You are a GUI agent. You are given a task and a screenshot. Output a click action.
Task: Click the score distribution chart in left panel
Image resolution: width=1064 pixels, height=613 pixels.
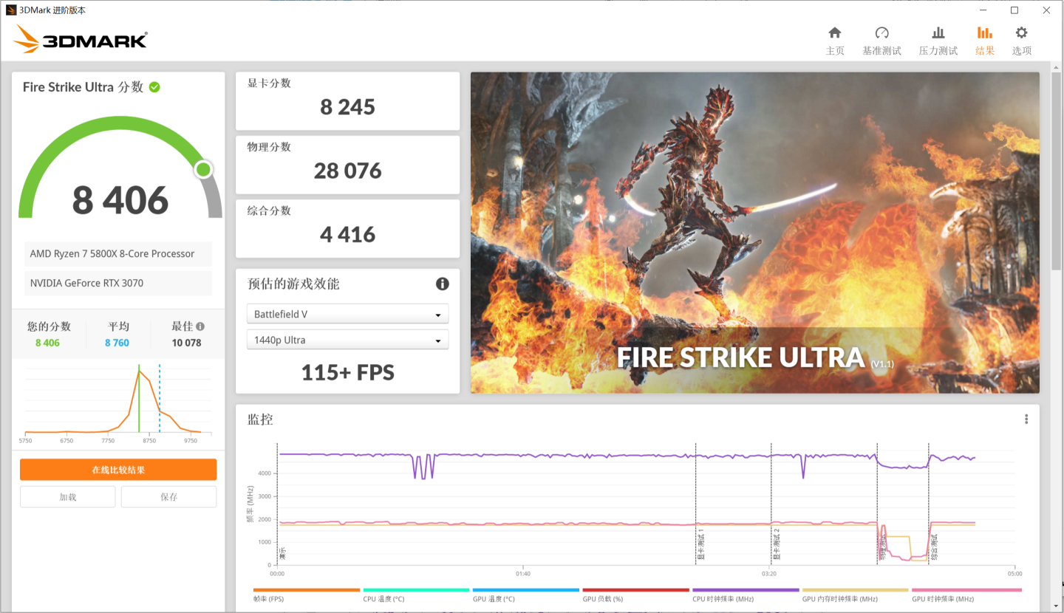(118, 403)
